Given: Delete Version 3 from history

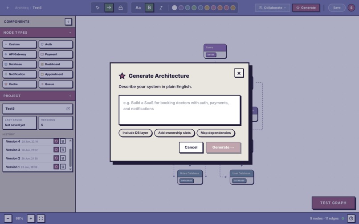Looking at the screenshot, I should [x=63, y=150].
